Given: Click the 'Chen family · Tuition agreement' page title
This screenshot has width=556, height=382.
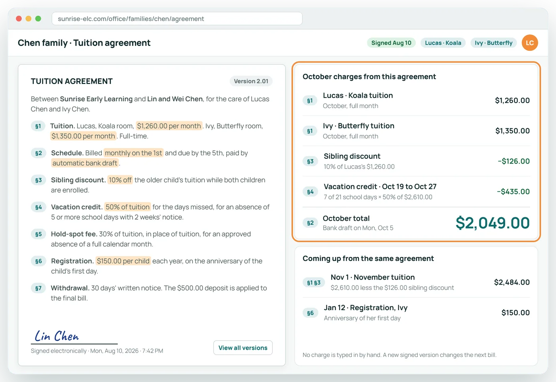Looking at the screenshot, I should (x=84, y=43).
